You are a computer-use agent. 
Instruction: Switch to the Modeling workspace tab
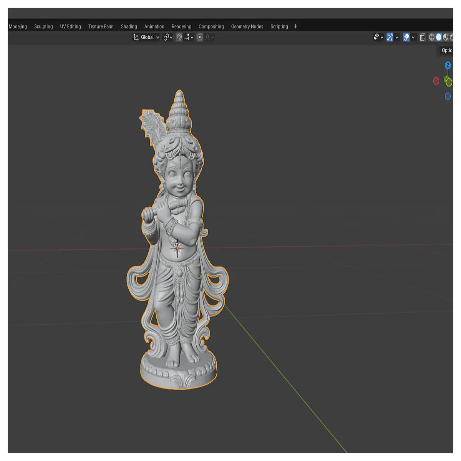(x=18, y=27)
